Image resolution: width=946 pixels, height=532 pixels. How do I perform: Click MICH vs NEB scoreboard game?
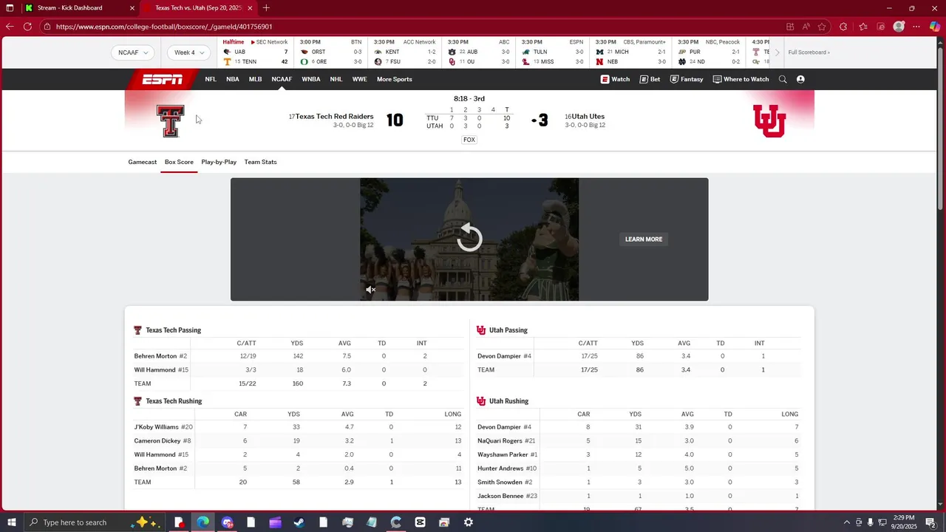pos(632,52)
